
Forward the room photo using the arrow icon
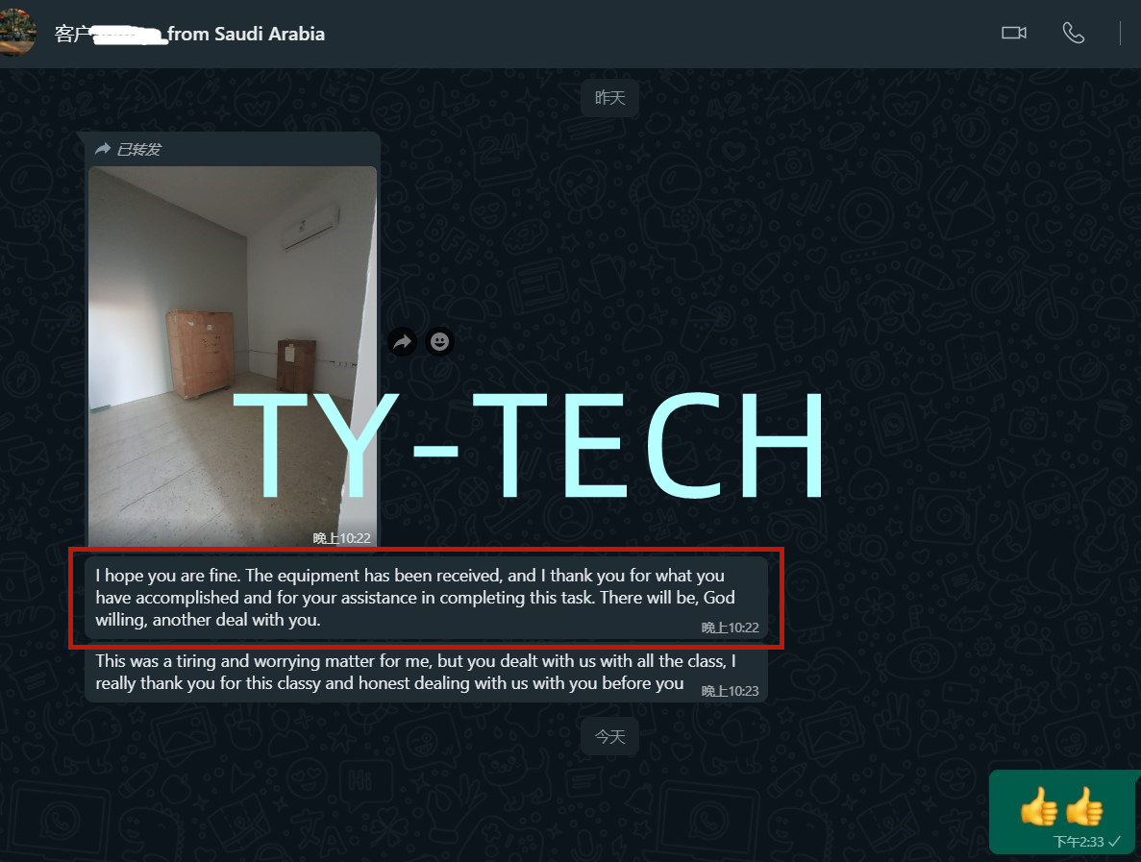click(x=403, y=341)
